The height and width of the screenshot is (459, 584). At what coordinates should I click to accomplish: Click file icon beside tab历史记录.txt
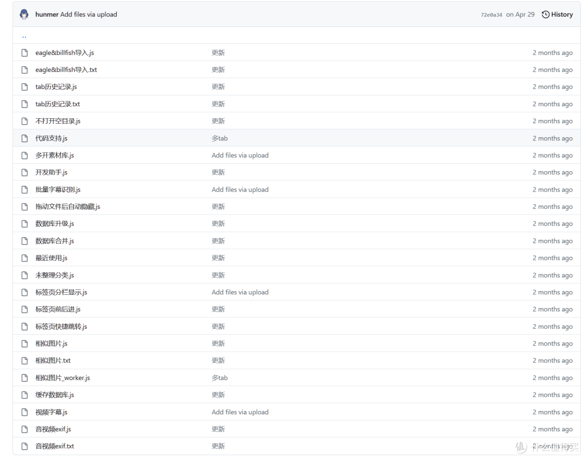24,104
